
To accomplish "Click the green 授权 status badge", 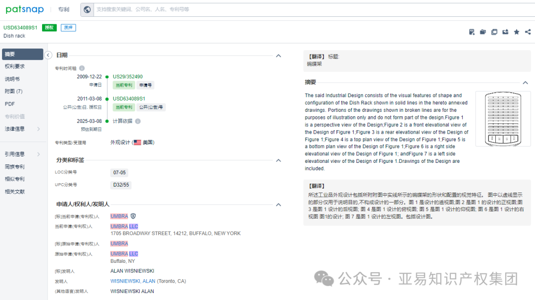I will coord(49,28).
